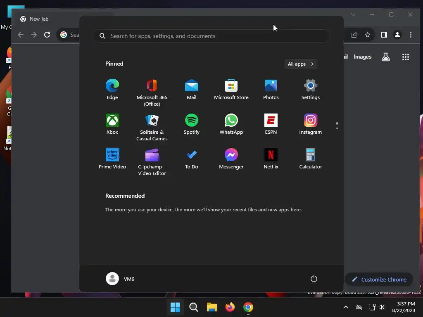Open the Edge pinned app
The height and width of the screenshot is (317, 423).
[x=112, y=90]
